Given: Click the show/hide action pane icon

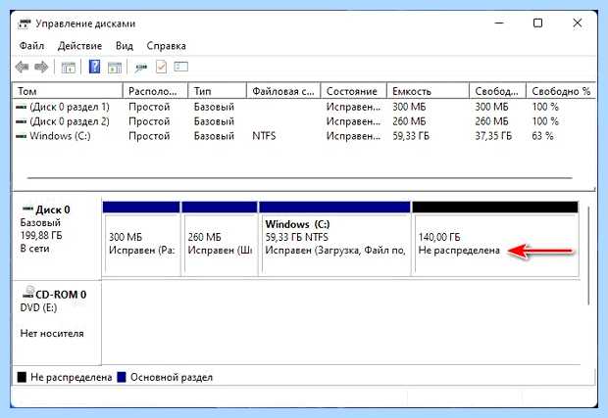Looking at the screenshot, I should point(115,68).
